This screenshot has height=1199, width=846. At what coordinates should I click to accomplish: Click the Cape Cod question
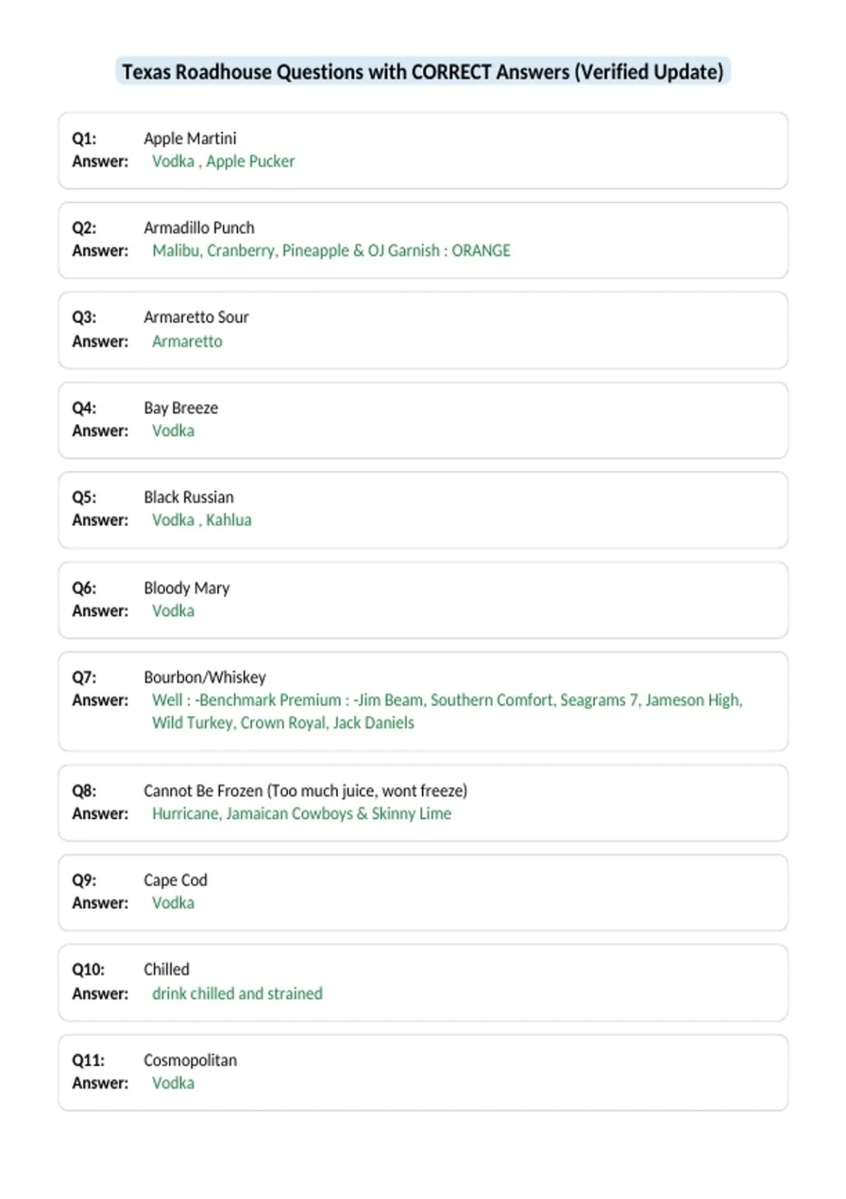(176, 880)
